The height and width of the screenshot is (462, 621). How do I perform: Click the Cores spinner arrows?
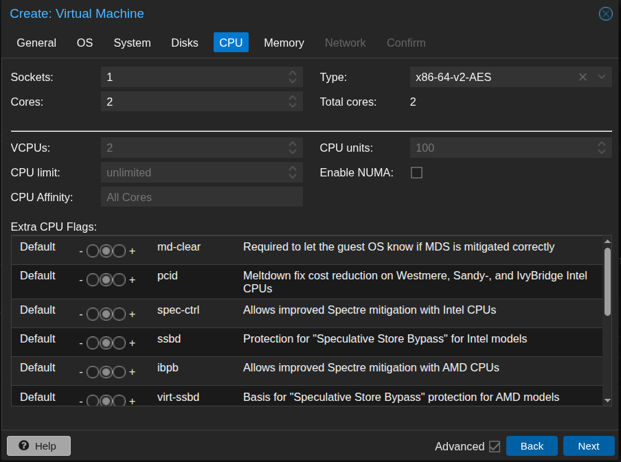pyautogui.click(x=293, y=102)
